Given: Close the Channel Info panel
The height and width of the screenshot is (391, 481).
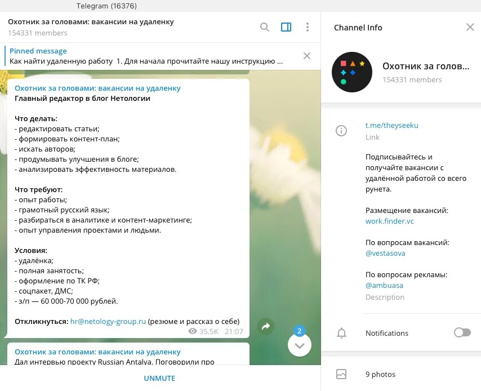Looking at the screenshot, I should (x=470, y=27).
